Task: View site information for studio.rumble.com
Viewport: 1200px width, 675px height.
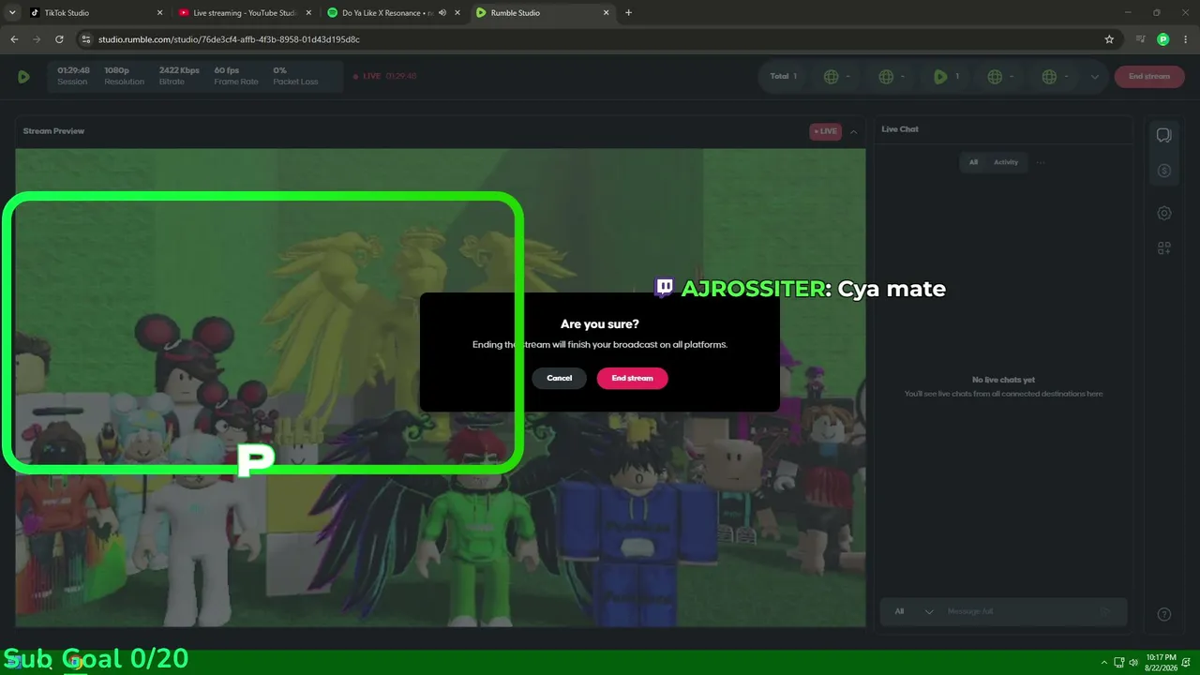Action: [x=86, y=39]
